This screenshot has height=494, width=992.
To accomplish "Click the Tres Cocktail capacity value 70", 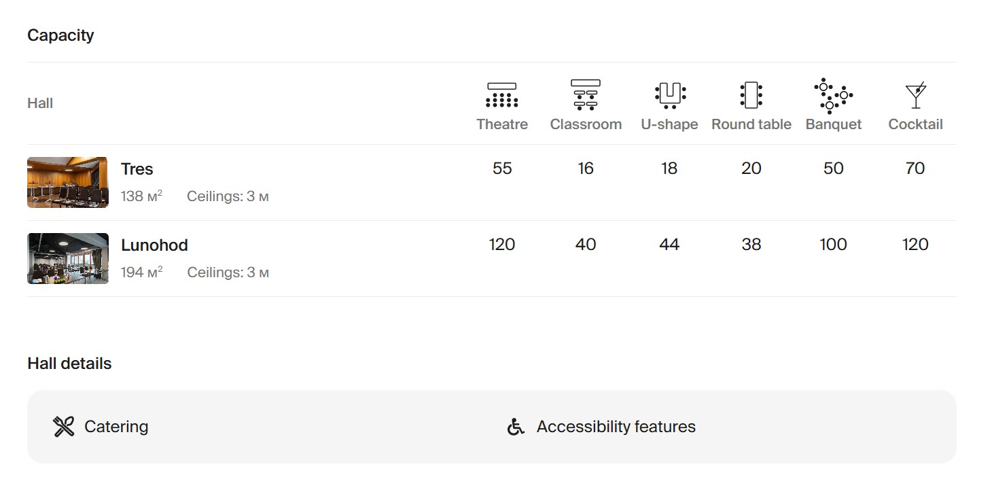I will tap(915, 169).
